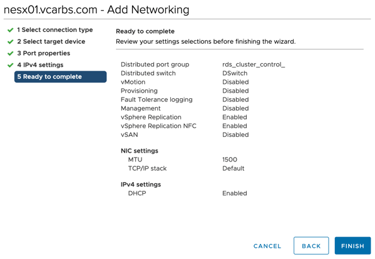
Task: Click the MTU value 1500
Action: (x=230, y=160)
